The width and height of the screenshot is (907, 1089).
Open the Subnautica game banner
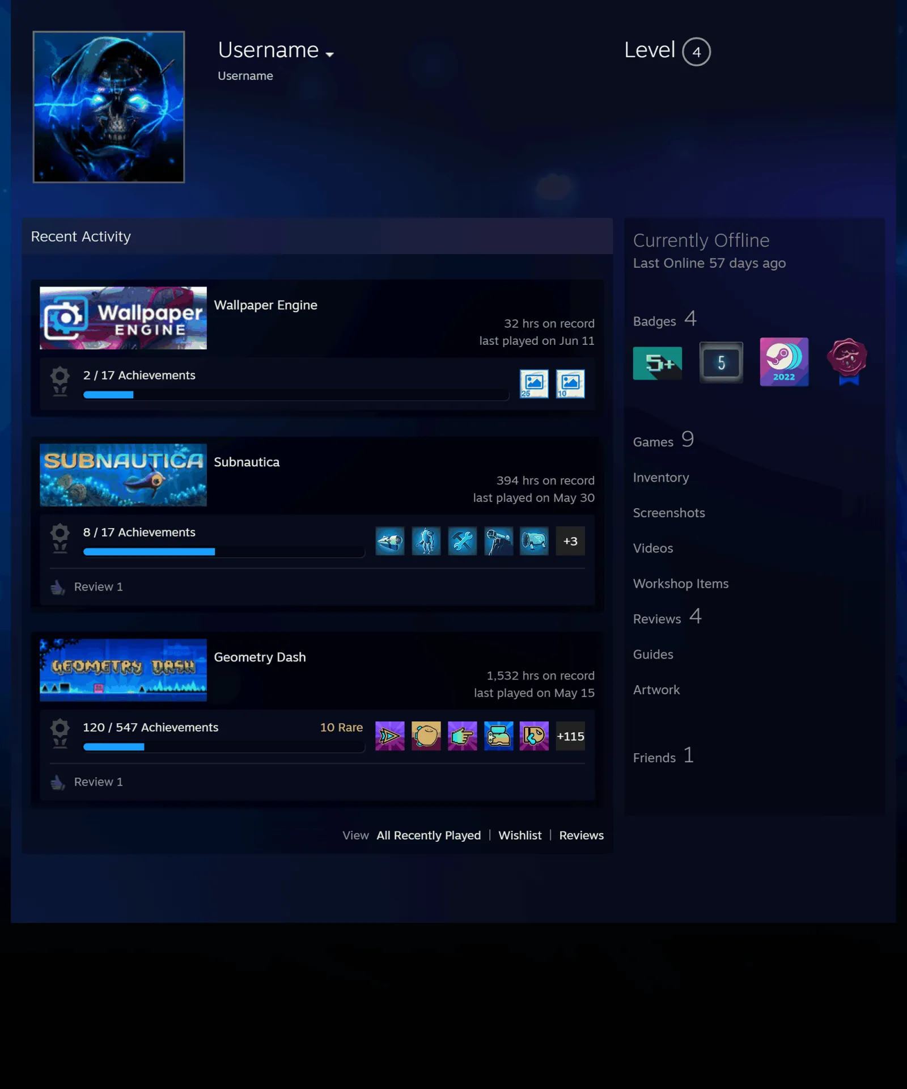click(x=123, y=475)
